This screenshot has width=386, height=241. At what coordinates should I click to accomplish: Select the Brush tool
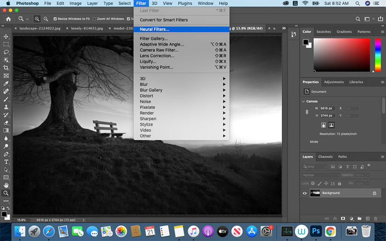pyautogui.click(x=6, y=99)
